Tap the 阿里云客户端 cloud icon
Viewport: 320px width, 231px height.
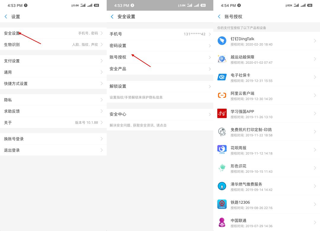point(222,96)
